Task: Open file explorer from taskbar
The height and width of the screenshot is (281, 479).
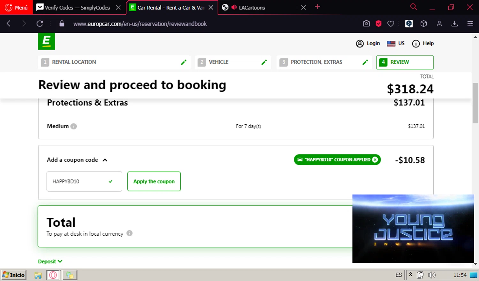Action: point(38,275)
